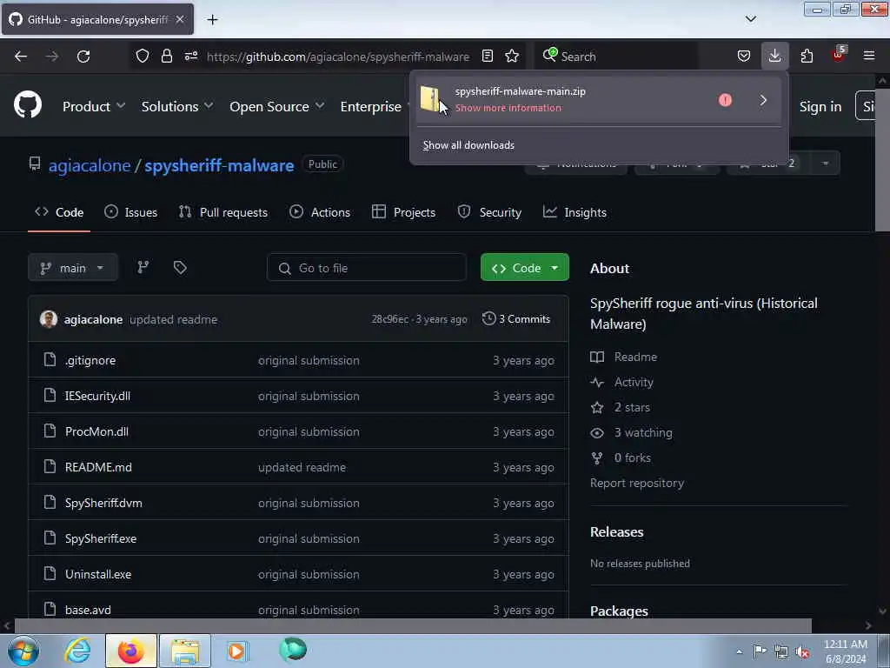
Task: Open new tab with the plus button
Action: point(212,19)
